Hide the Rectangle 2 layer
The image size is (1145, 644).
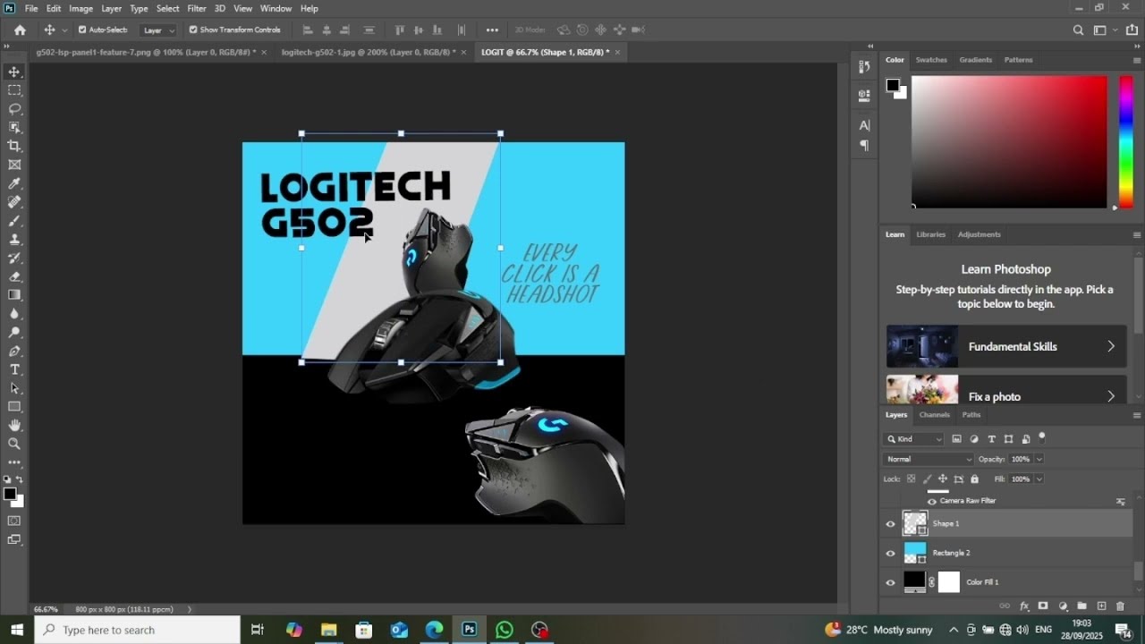890,554
